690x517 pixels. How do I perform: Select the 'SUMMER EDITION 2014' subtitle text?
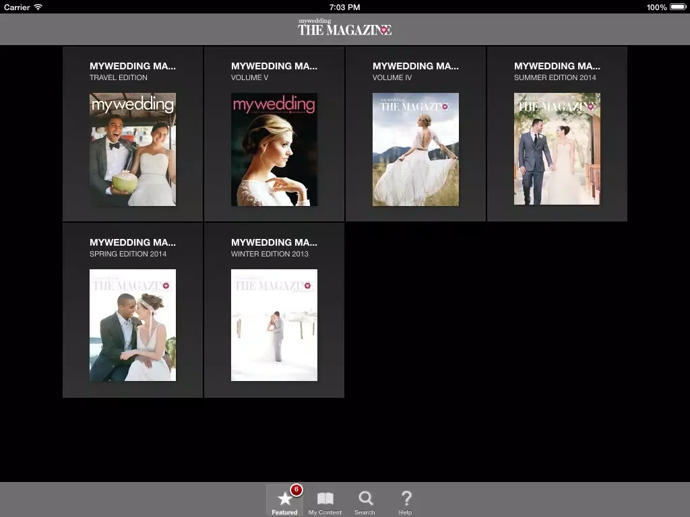coord(555,77)
